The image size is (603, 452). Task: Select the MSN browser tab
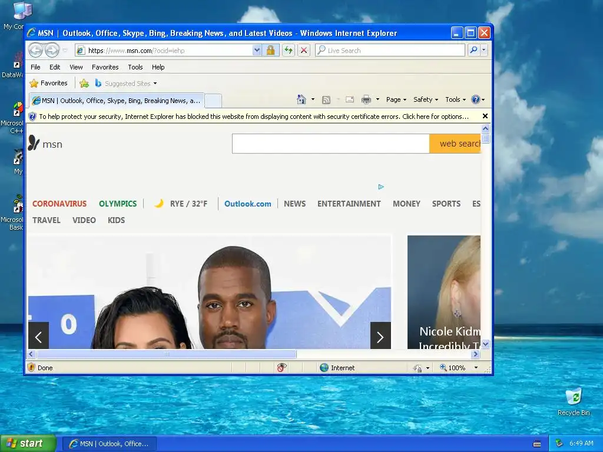tap(117, 101)
